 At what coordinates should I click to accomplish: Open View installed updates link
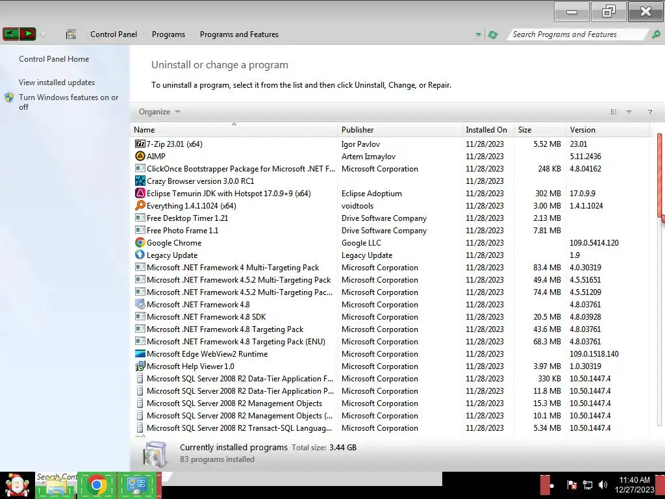click(x=57, y=83)
